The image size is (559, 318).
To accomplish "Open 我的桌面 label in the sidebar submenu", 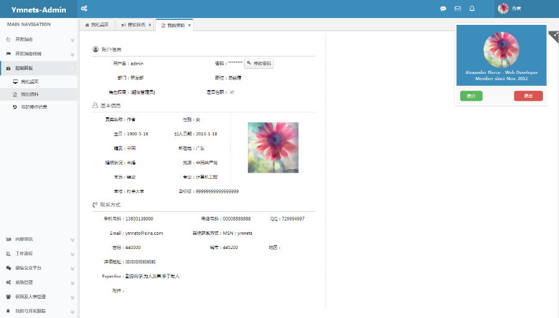I will pos(30,81).
